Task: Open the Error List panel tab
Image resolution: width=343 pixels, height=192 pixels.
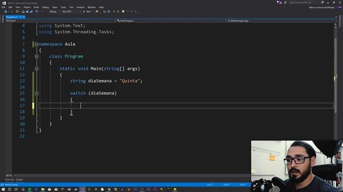Action: (x=10, y=180)
